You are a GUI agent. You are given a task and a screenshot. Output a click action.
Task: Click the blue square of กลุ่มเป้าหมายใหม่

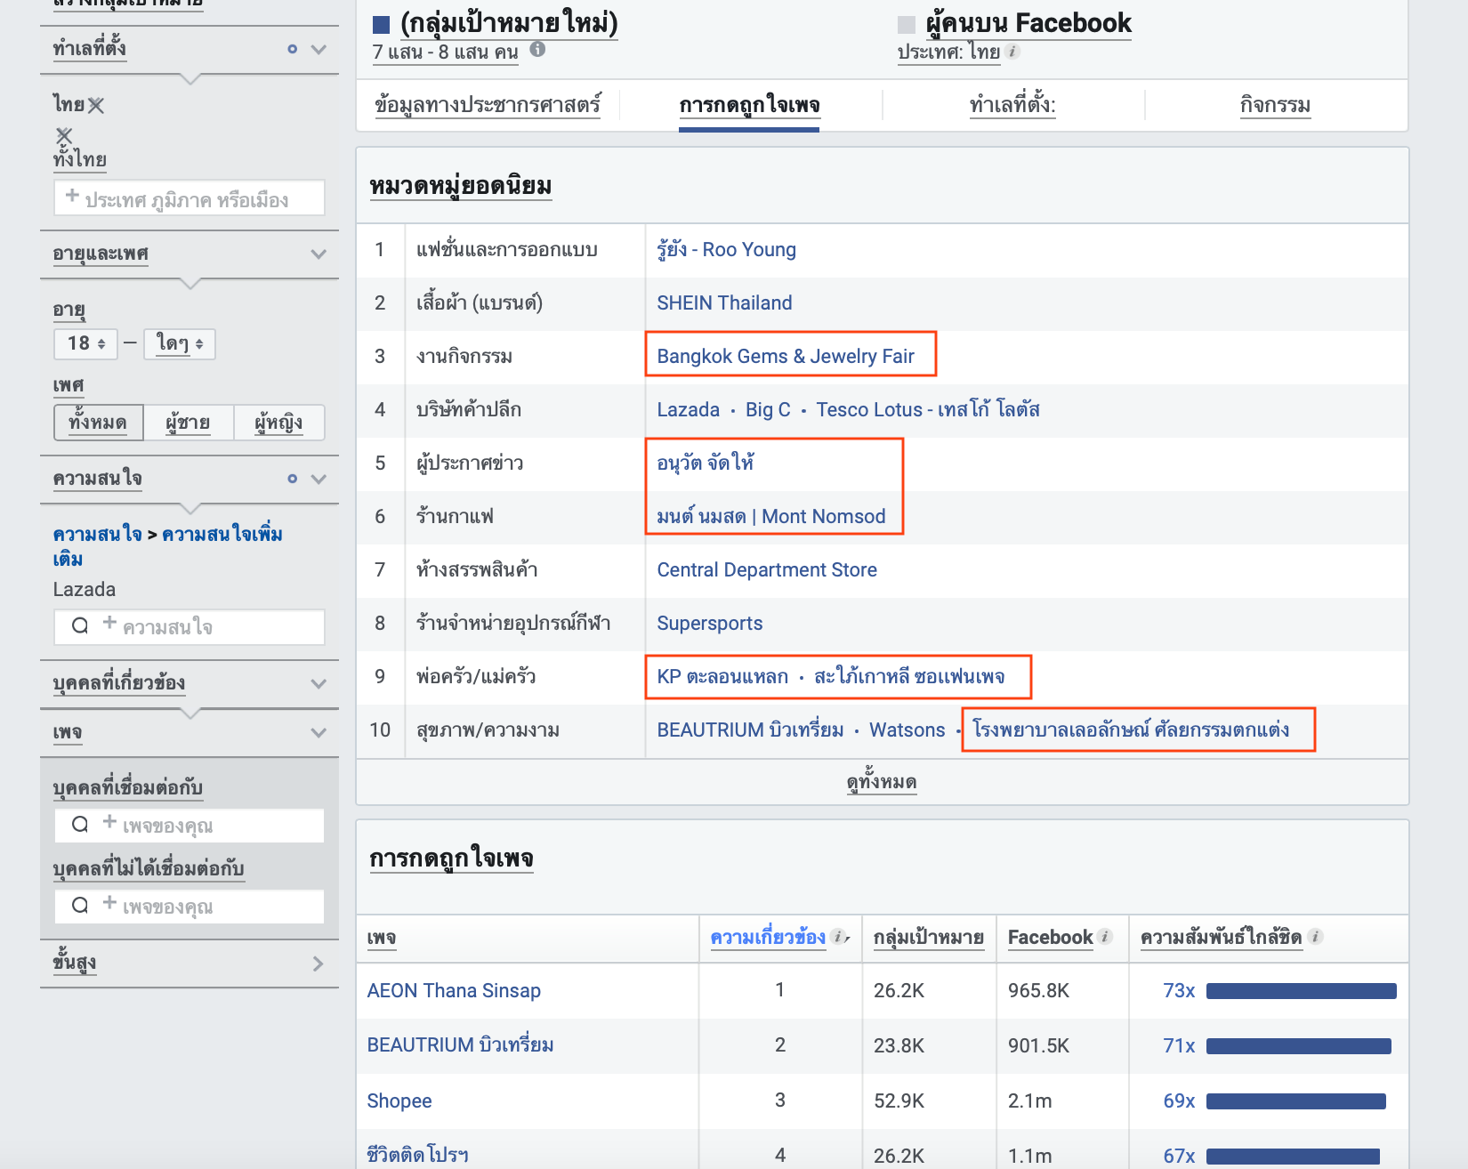click(x=381, y=24)
